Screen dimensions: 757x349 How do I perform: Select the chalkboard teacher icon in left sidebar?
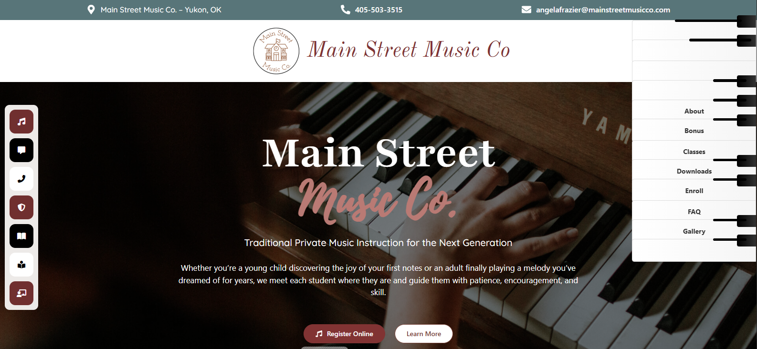coord(21,293)
